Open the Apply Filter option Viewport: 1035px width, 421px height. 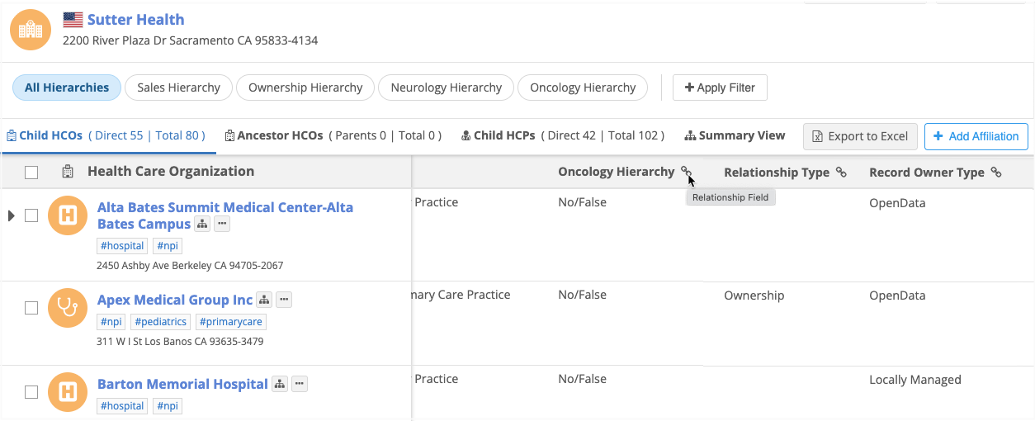pos(720,88)
